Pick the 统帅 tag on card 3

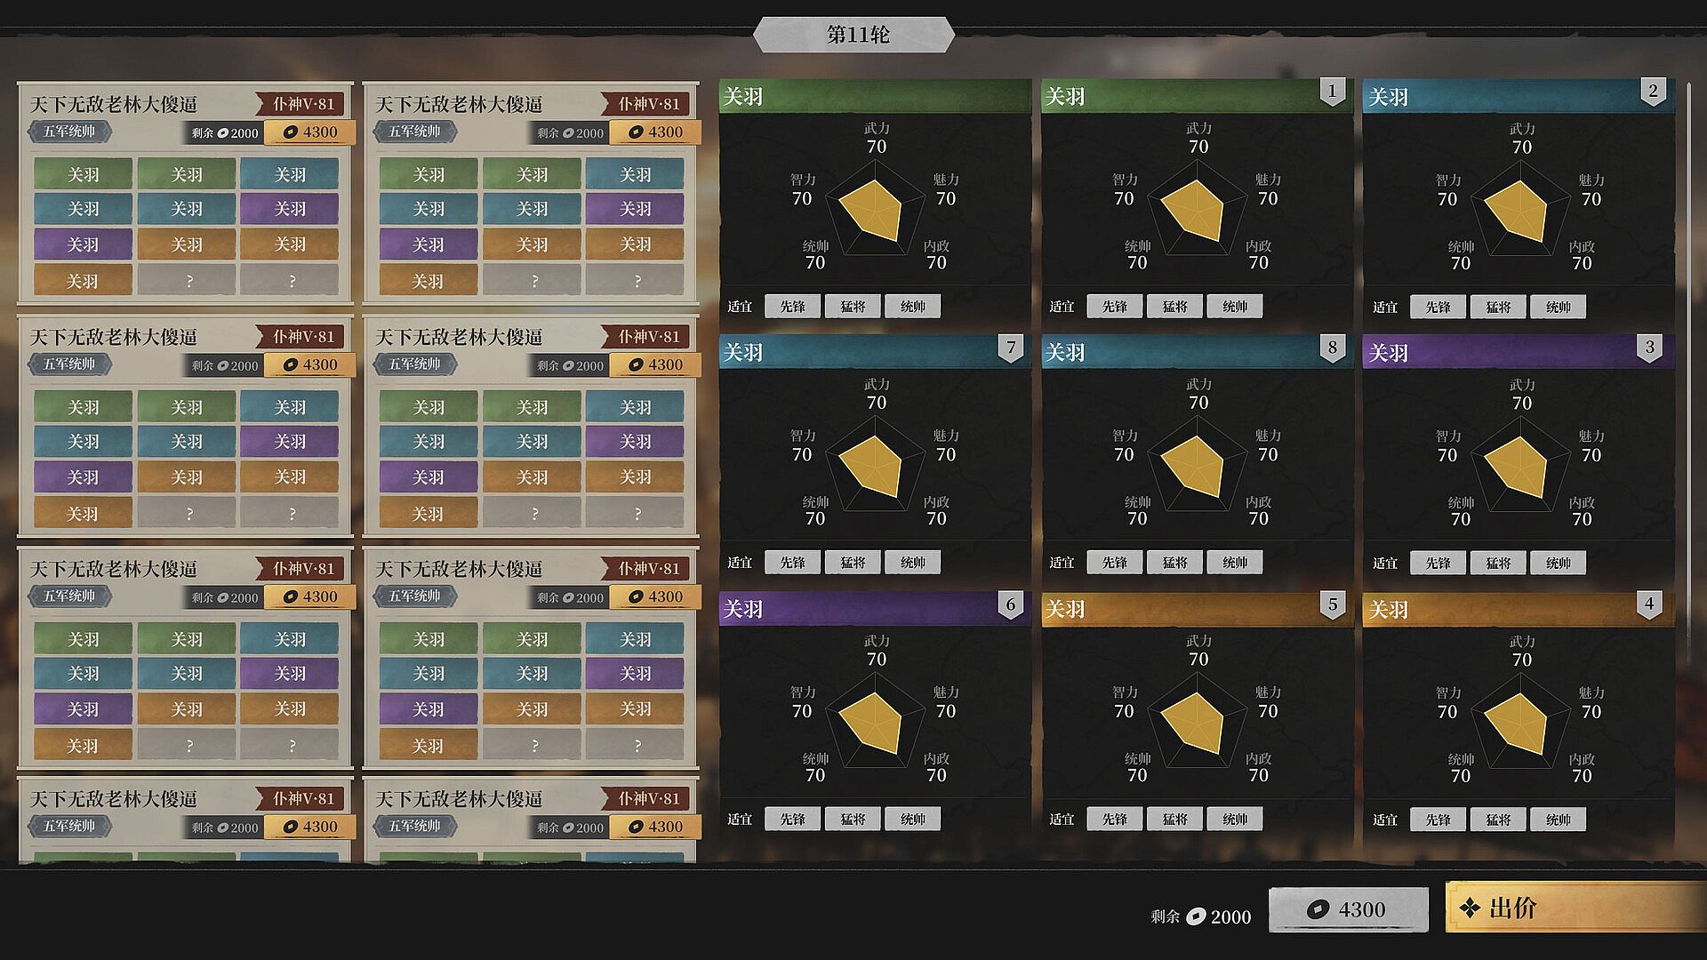coord(1559,563)
